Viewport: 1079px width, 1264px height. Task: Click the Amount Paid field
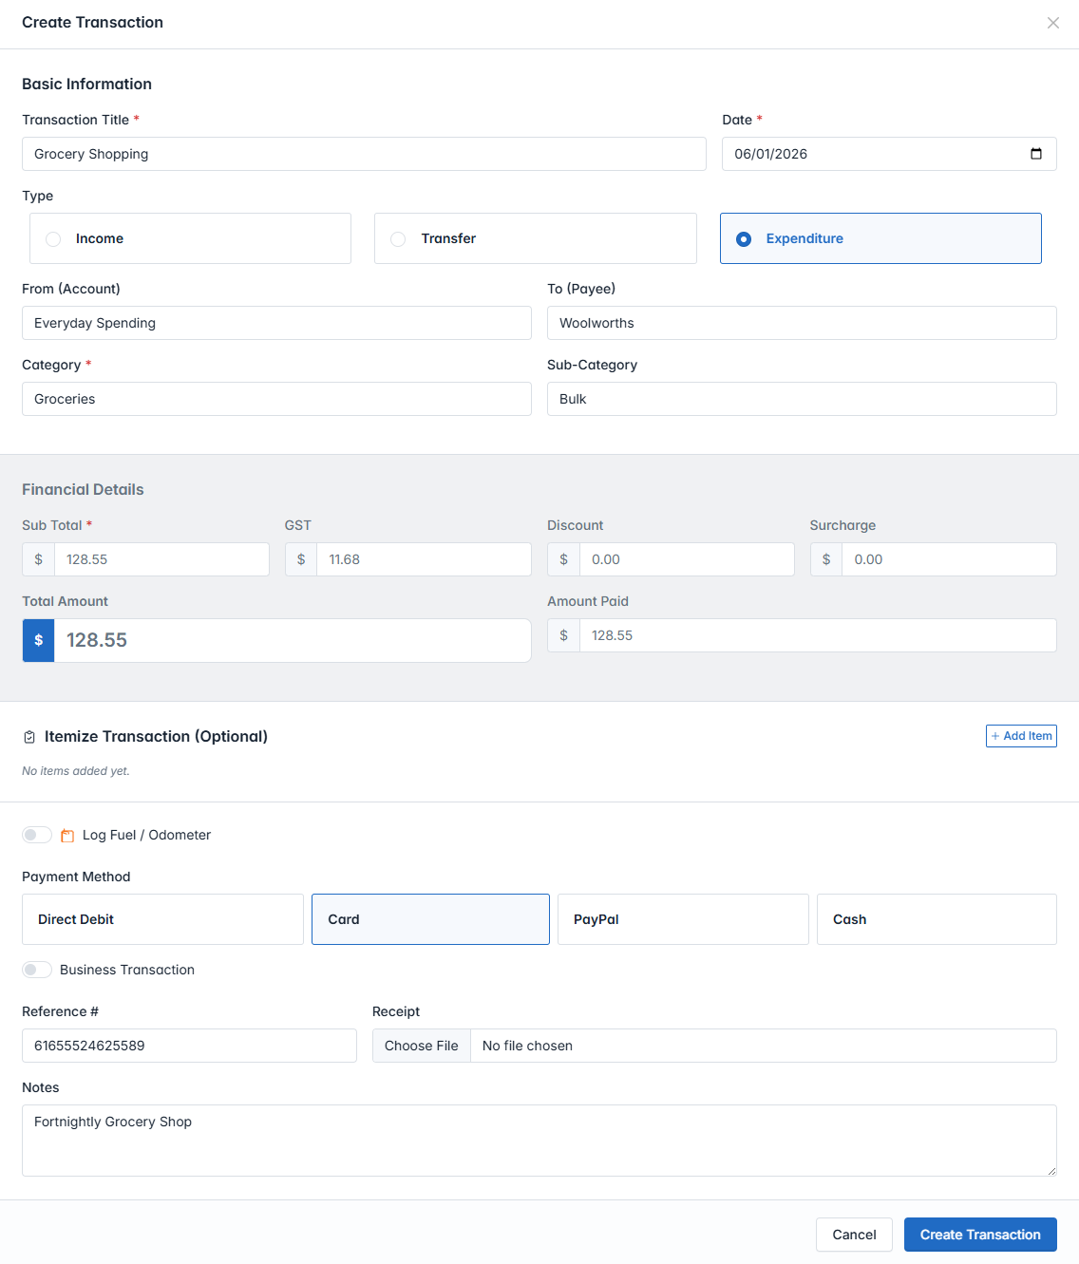[818, 635]
